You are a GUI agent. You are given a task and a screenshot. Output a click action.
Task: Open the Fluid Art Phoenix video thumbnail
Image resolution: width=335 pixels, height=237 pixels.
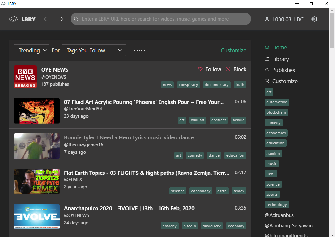pos(37,111)
